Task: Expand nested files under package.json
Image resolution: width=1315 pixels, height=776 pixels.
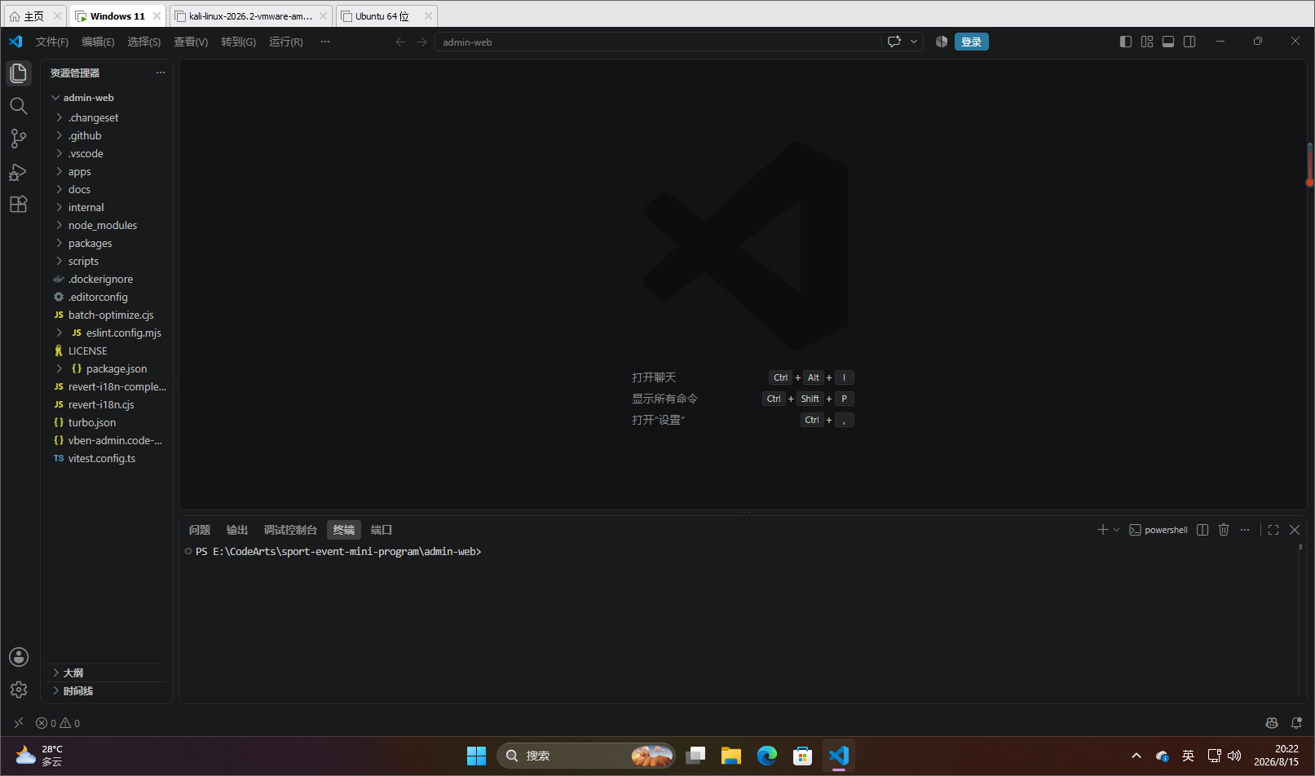Action: 59,369
